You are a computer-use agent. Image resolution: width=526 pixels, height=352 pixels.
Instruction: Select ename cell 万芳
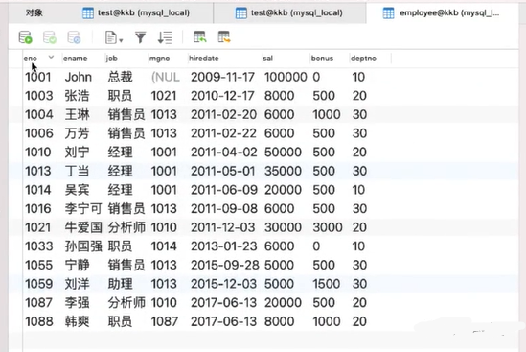click(x=77, y=133)
